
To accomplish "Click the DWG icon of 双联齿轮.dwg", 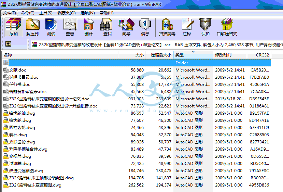I will coord(6,142).
